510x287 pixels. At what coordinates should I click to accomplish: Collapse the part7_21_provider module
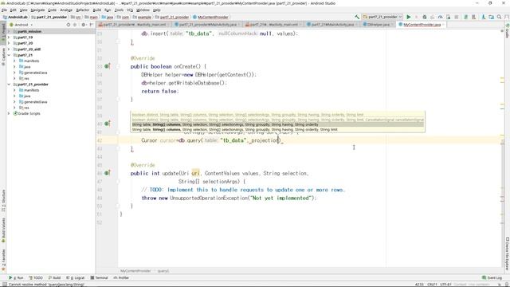click(9, 85)
